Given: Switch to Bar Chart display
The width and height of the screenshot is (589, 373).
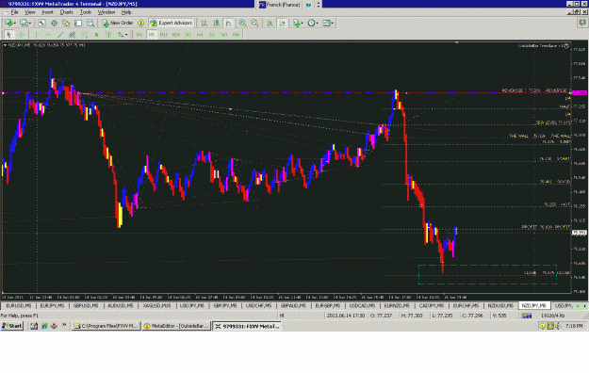Looking at the screenshot, I should tap(204, 23).
